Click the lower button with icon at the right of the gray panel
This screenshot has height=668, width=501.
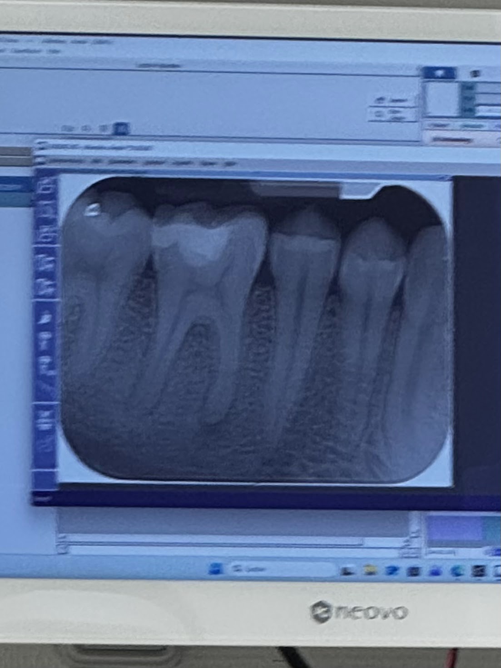[391, 114]
